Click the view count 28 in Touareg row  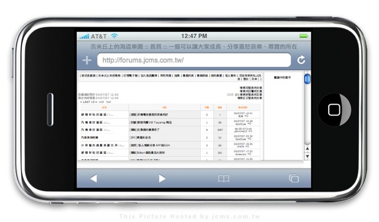(x=220, y=123)
